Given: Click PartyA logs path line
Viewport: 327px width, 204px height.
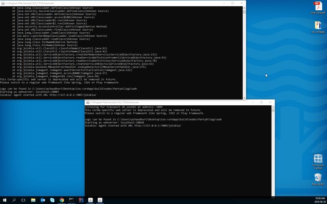Looking at the screenshot, I should click(x=68, y=89).
